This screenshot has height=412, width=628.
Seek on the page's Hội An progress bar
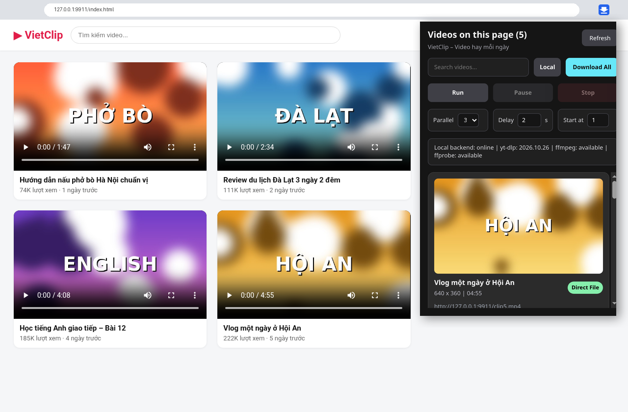[314, 308]
